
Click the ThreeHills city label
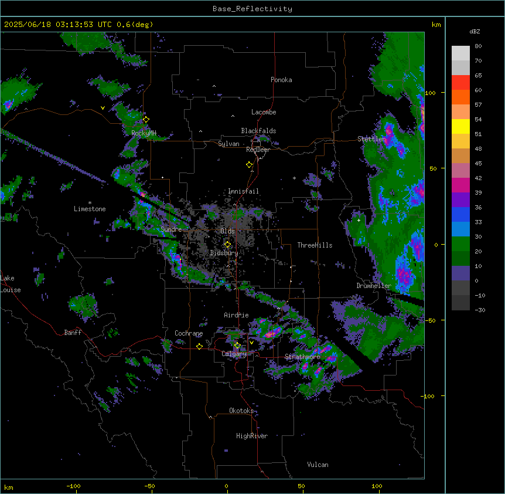click(315, 245)
